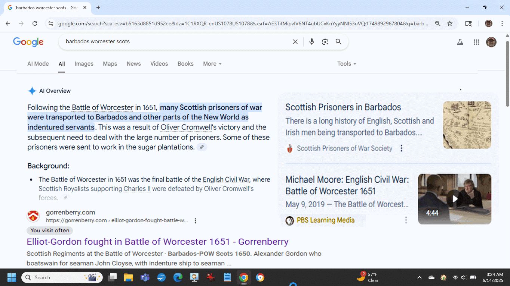510x286 pixels.
Task: Expand the More search filters dropdown
Action: pyautogui.click(x=212, y=64)
